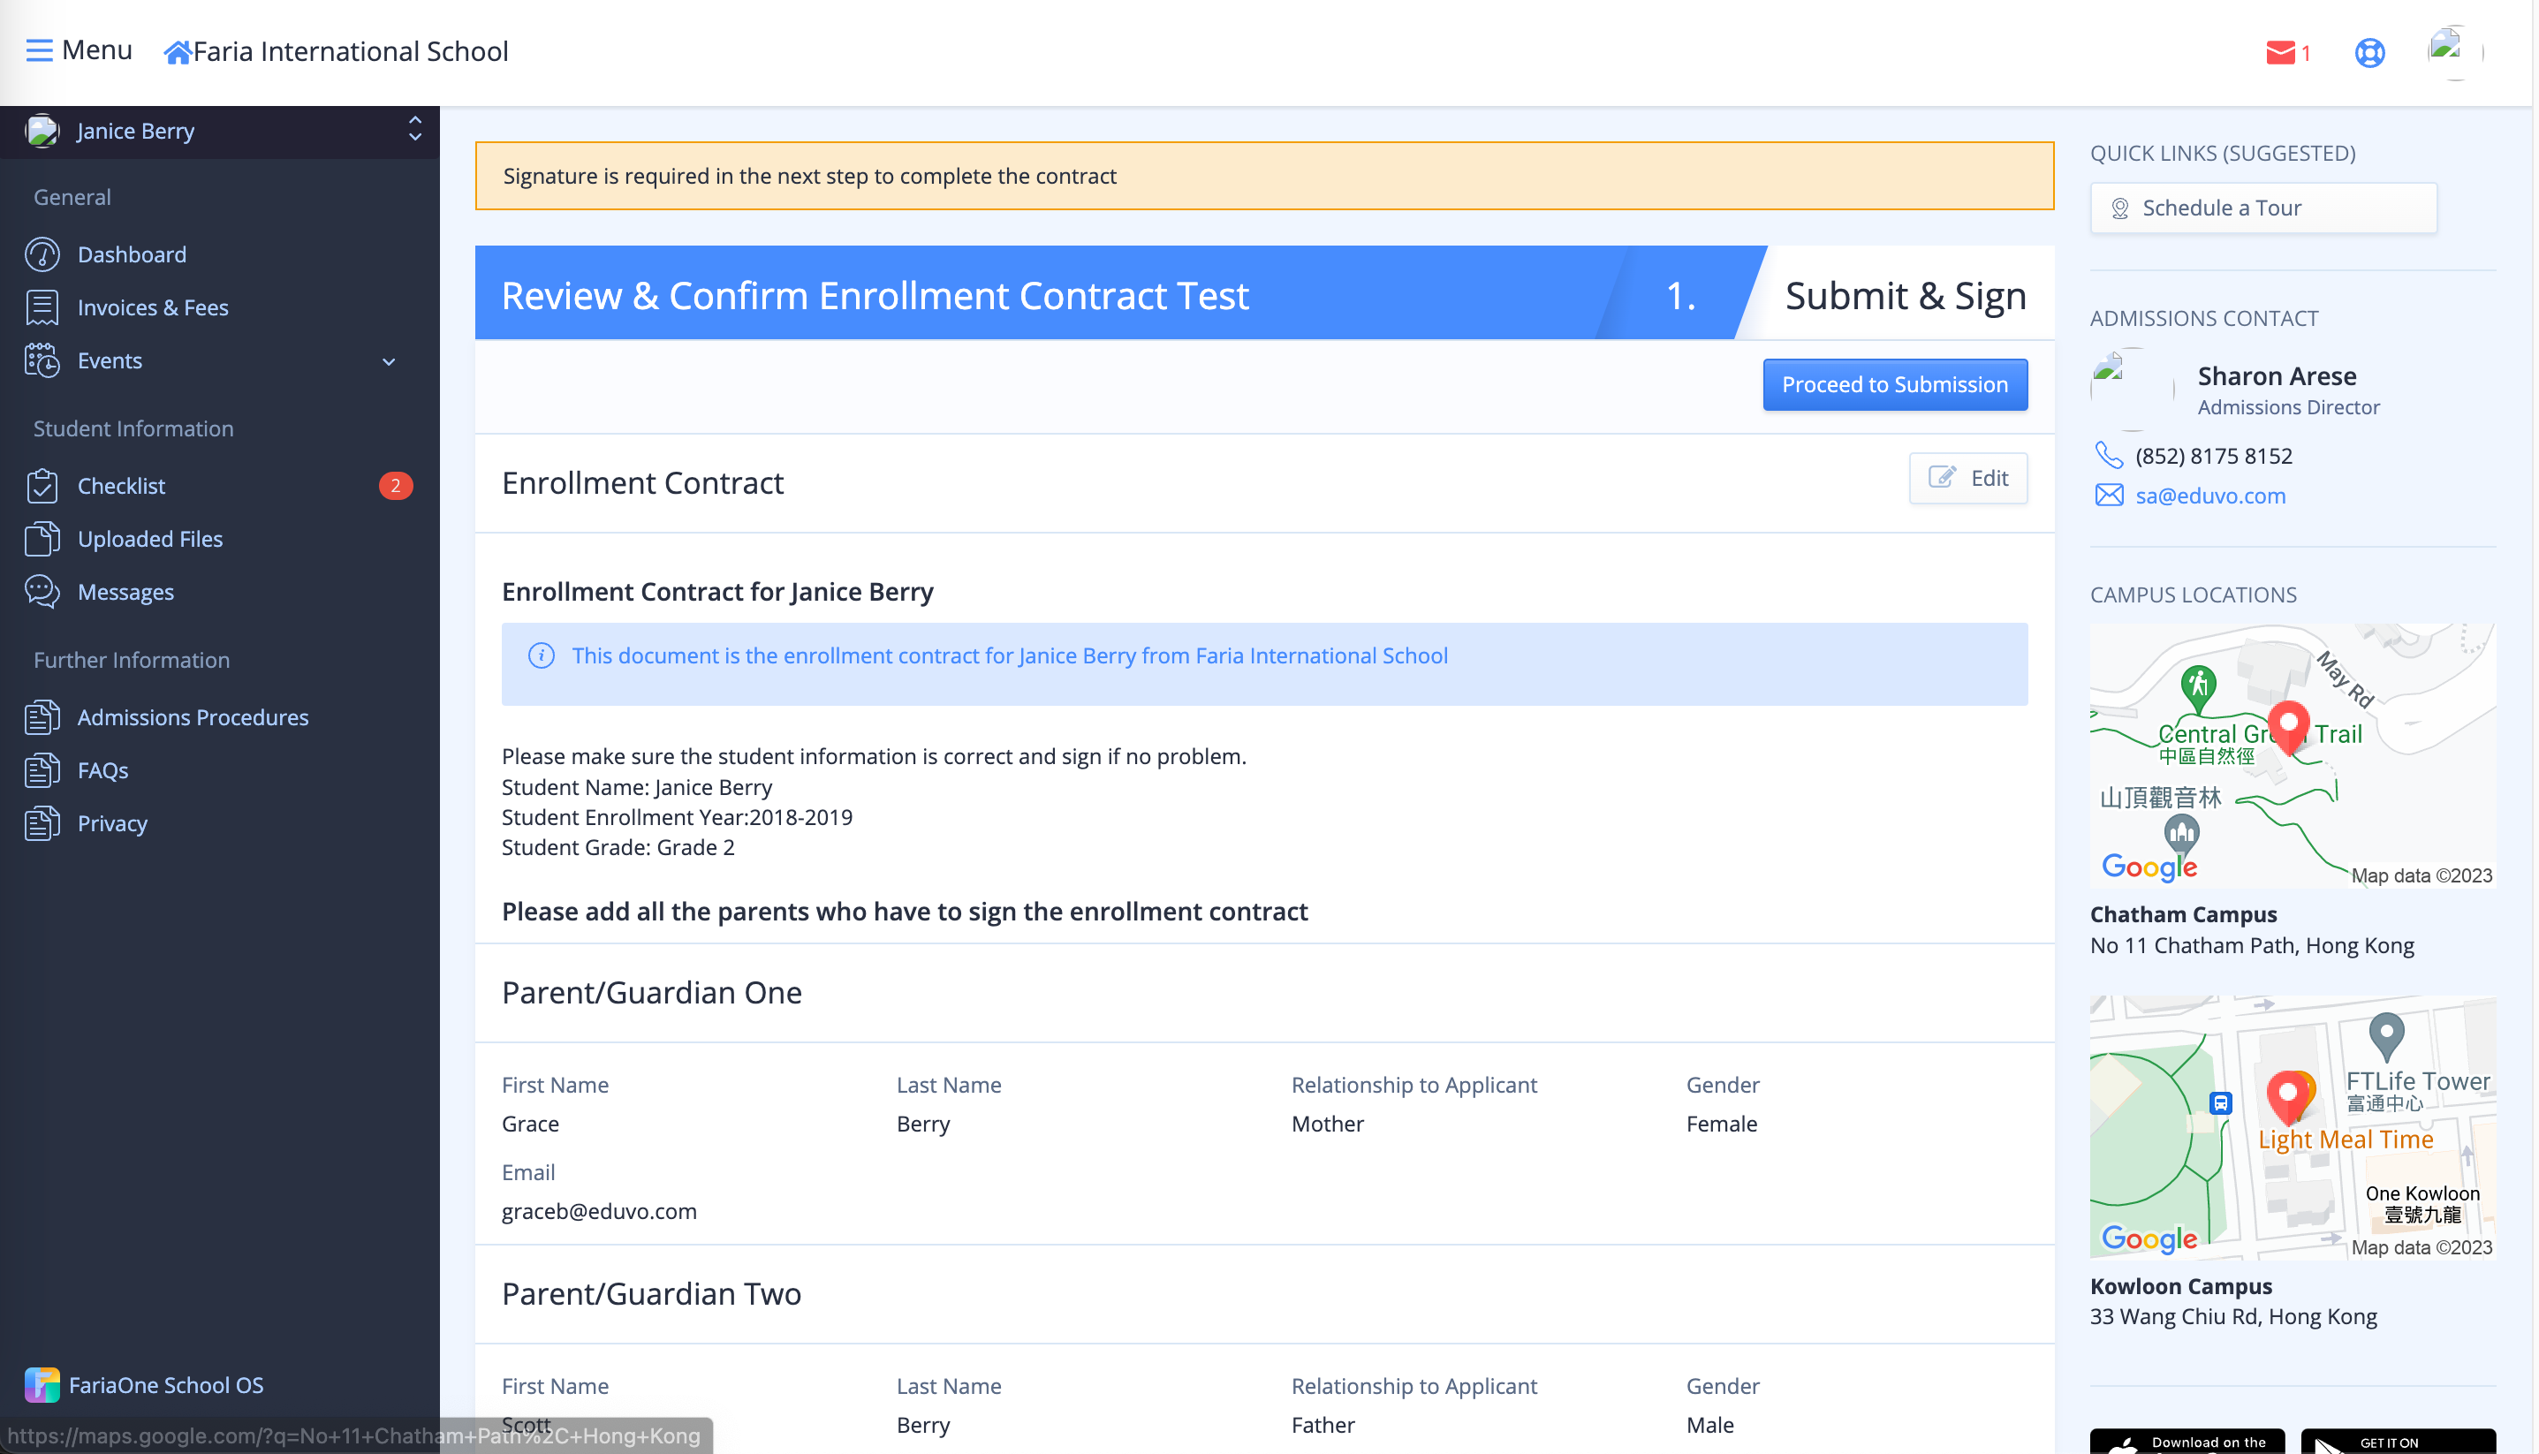Edit the Enrollment Contract

[1968, 479]
